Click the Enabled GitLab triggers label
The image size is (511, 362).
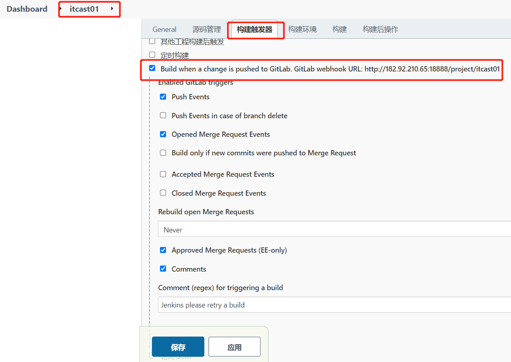coord(196,83)
